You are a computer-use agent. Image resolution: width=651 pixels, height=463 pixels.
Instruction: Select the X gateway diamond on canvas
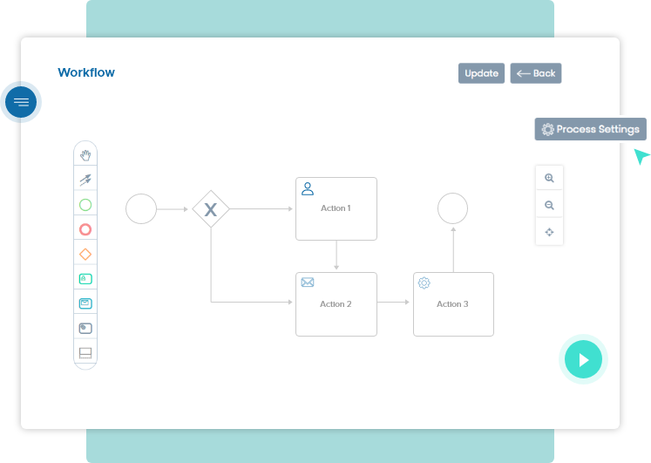[x=210, y=209]
